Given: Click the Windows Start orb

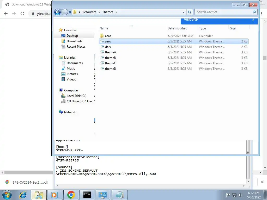Looking at the screenshot, I should click(7, 195).
